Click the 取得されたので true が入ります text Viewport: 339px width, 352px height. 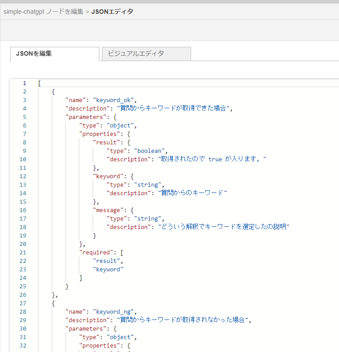coord(212,160)
